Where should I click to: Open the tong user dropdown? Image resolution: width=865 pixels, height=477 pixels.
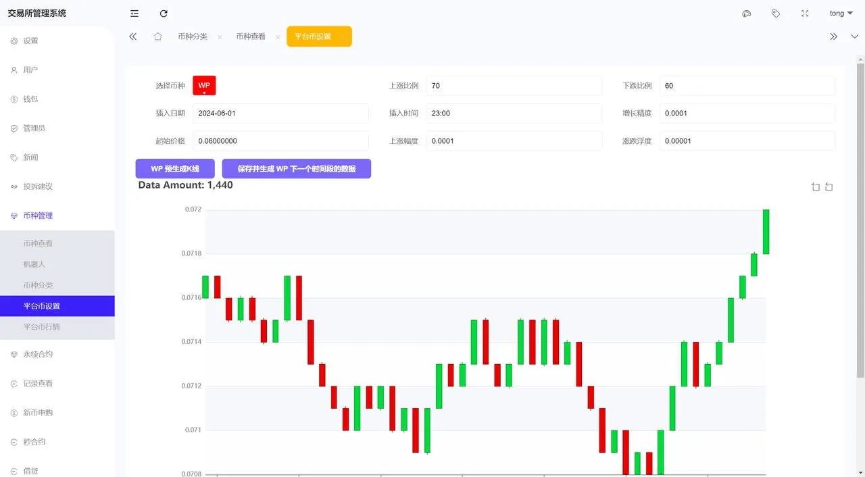click(x=841, y=14)
